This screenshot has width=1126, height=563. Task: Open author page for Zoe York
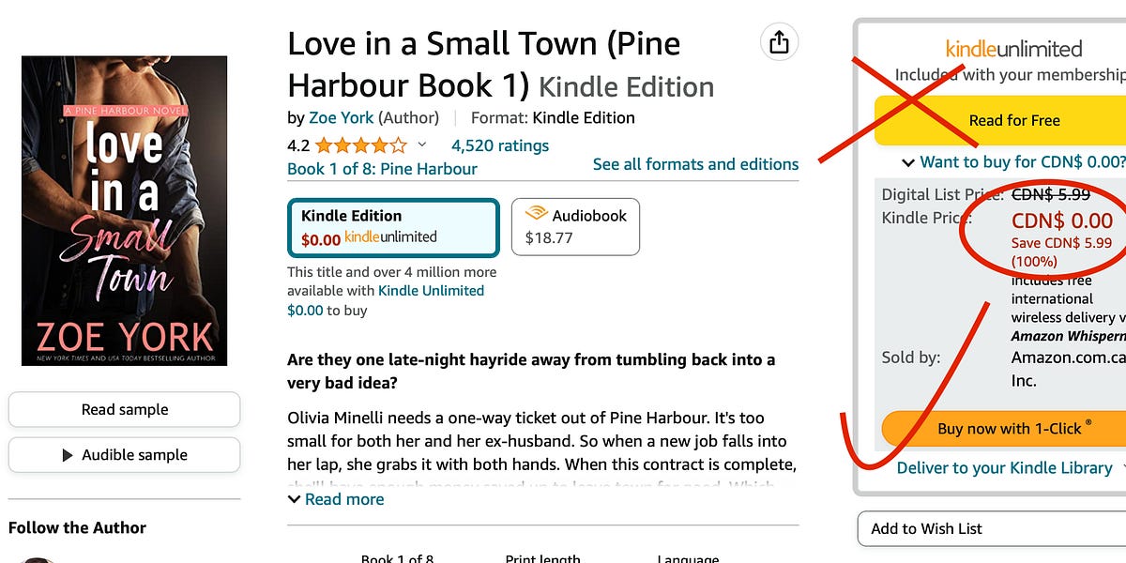(x=341, y=117)
